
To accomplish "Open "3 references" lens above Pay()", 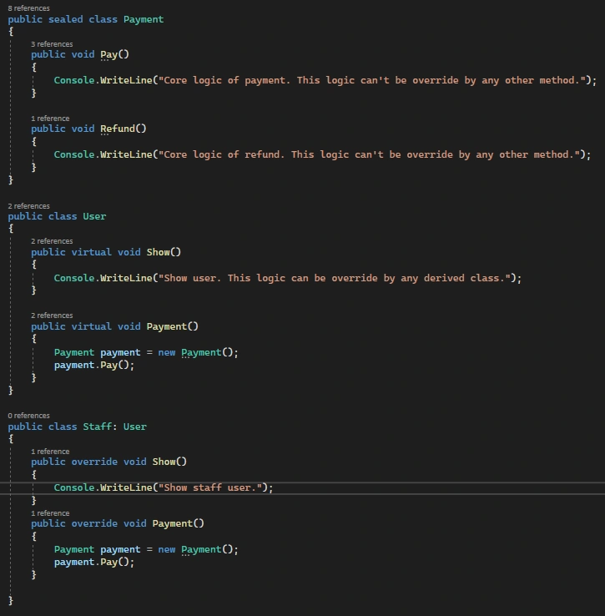I will (52, 44).
